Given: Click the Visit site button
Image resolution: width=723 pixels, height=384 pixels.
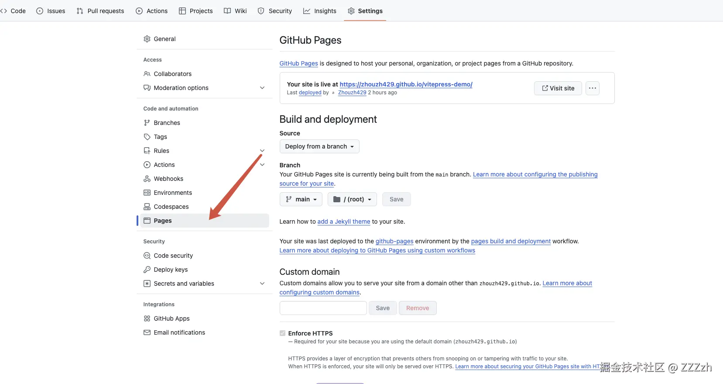Looking at the screenshot, I should click(558, 88).
